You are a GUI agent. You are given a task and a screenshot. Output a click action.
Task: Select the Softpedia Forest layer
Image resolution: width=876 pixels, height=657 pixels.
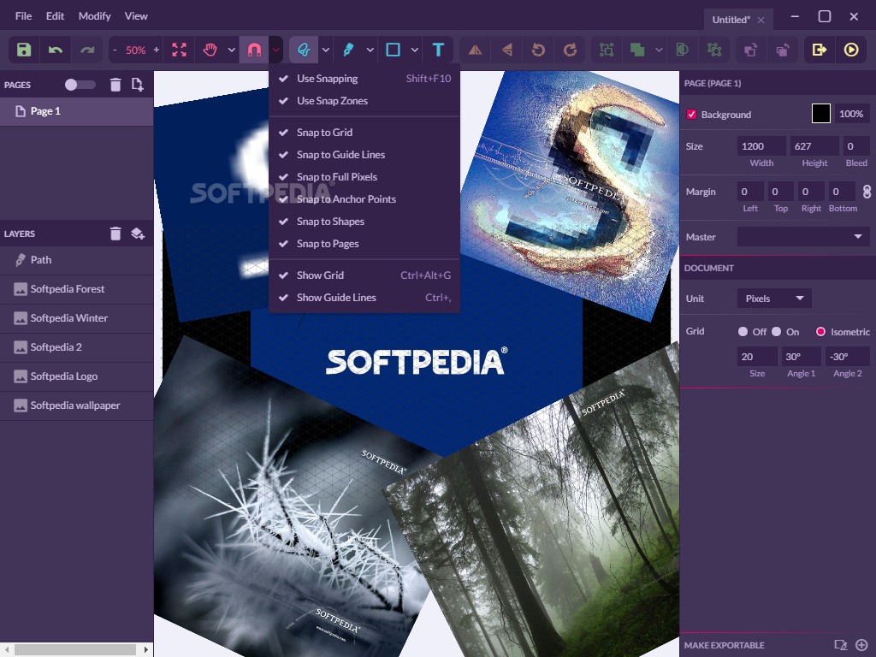(x=76, y=289)
